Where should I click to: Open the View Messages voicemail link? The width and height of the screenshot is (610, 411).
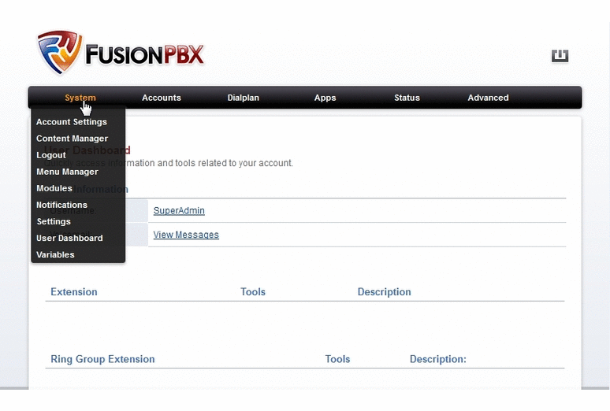(x=186, y=235)
